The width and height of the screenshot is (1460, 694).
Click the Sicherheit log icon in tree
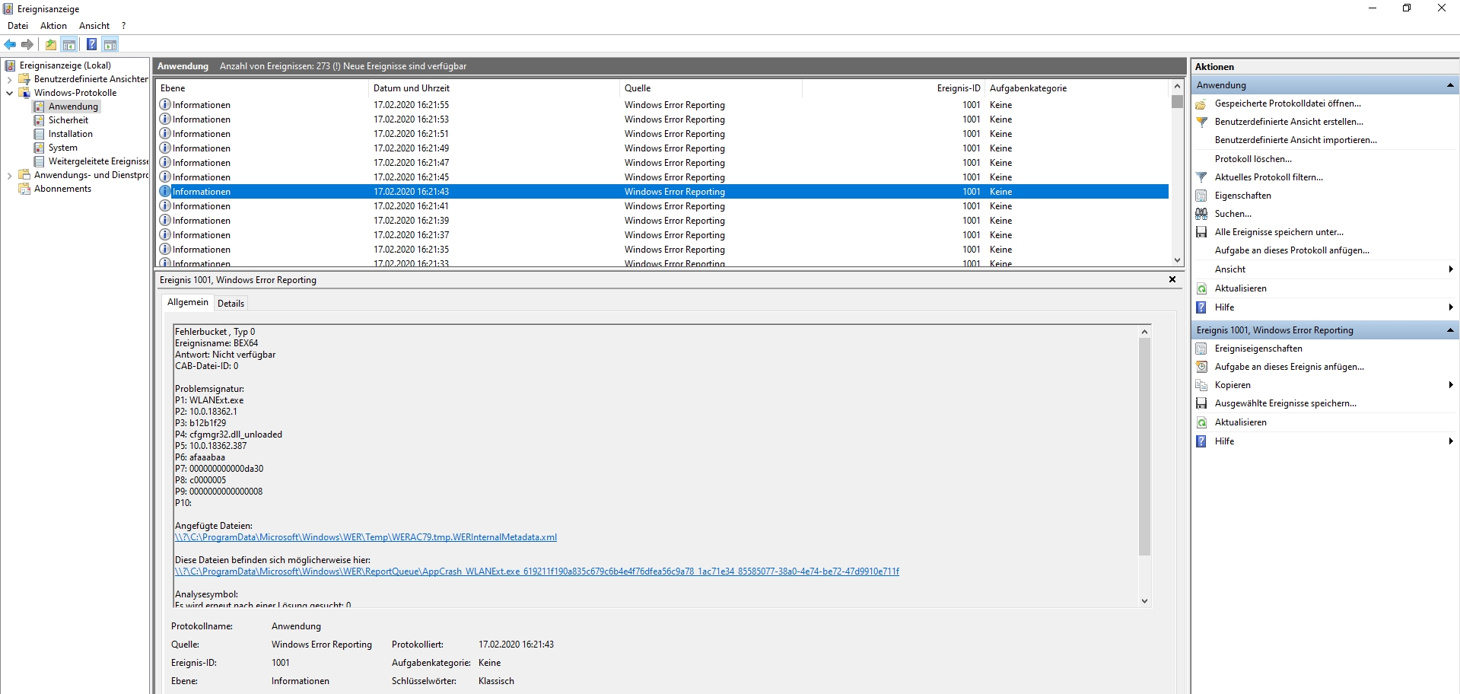point(40,120)
